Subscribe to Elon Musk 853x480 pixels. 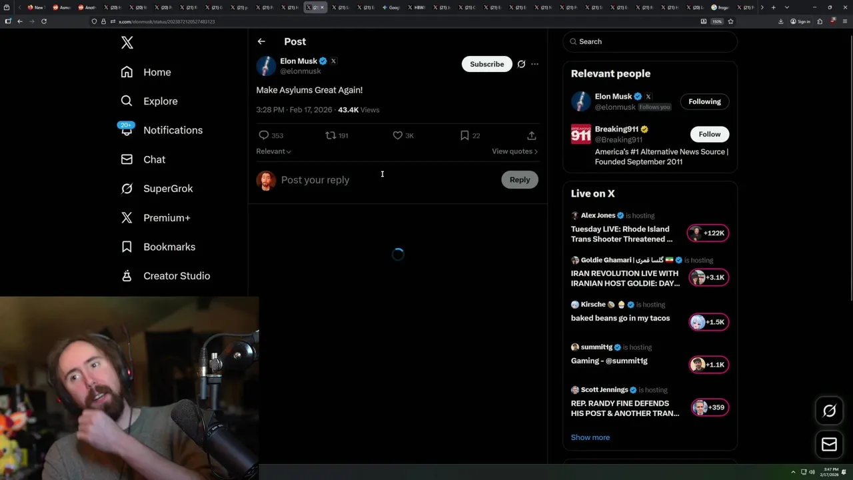tap(487, 64)
